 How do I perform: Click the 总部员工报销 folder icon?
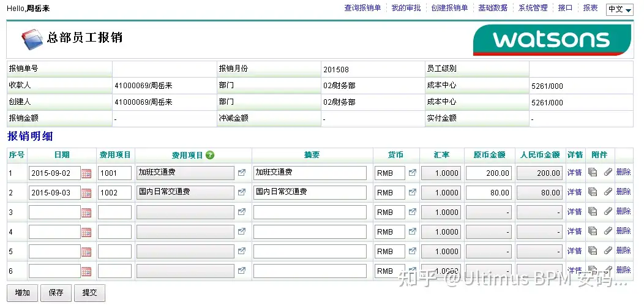(x=32, y=39)
